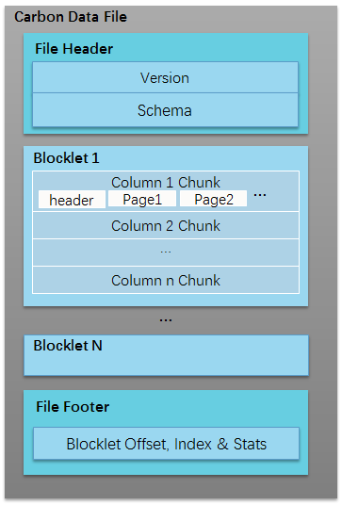This screenshot has height=505, width=342.
Task: Click the Version box in File Header
Action: click(165, 77)
